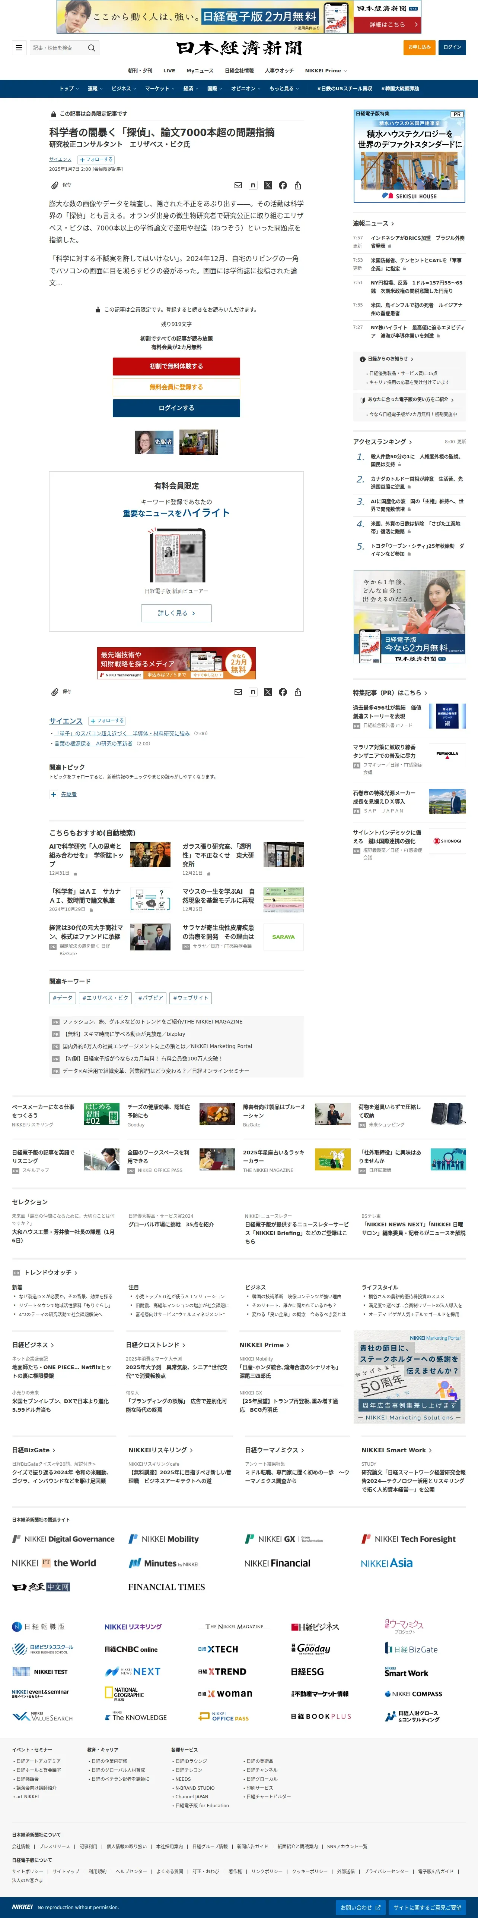Click the 無料会員に登録する button

pos(176,387)
